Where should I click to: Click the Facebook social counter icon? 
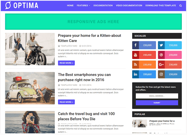pyautogui.click(x=135, y=45)
